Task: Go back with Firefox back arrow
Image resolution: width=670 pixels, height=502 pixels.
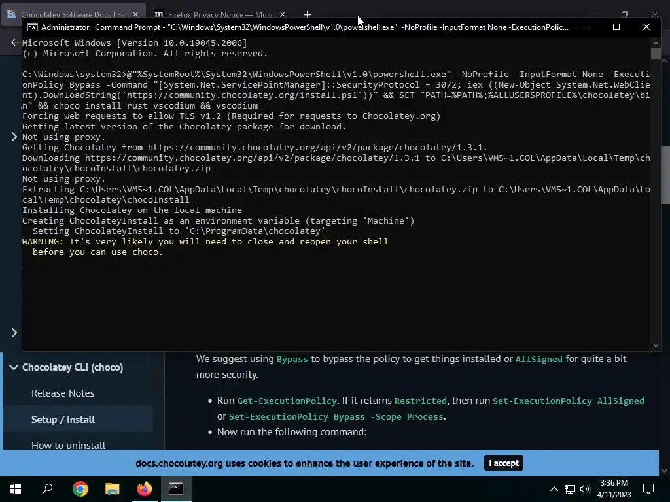Action: (16, 42)
